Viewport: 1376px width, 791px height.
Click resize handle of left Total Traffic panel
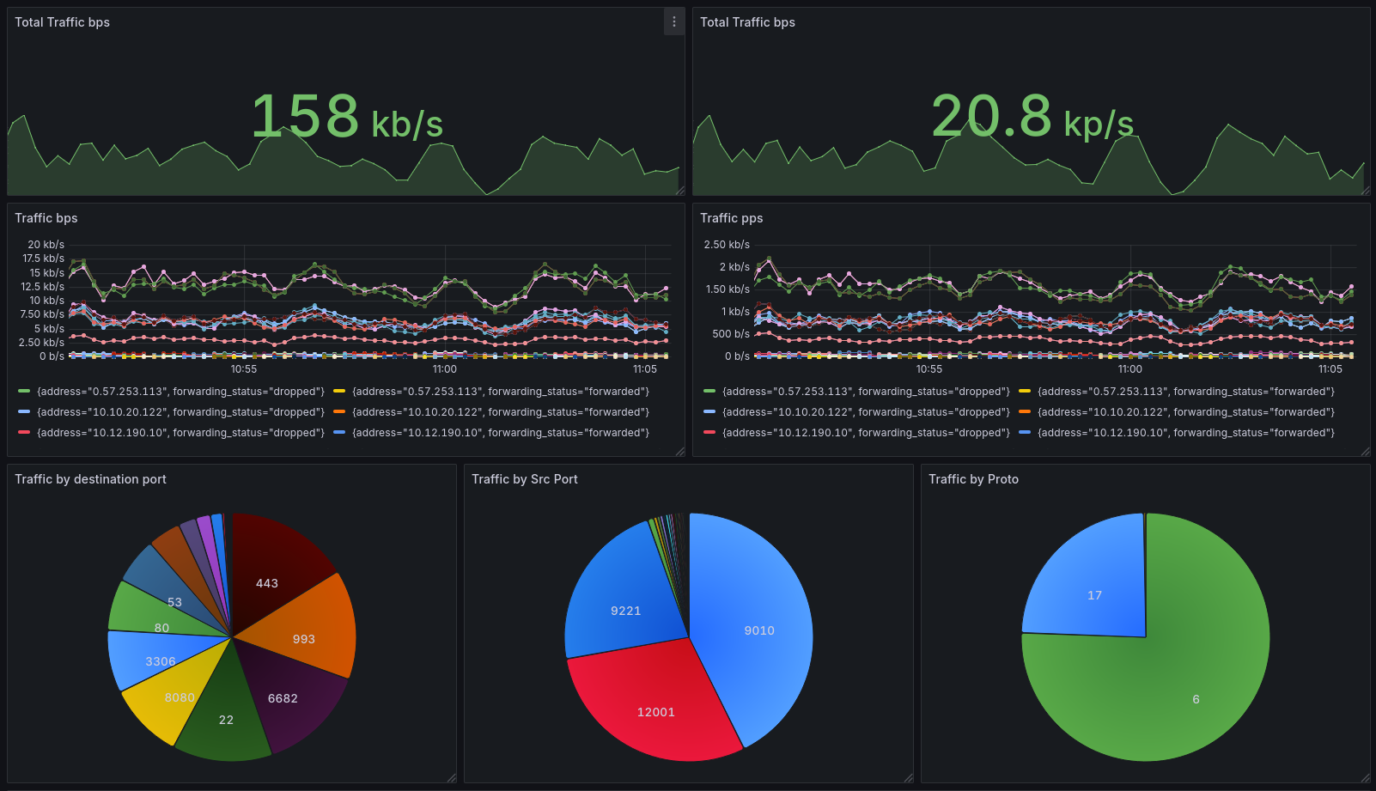[680, 191]
